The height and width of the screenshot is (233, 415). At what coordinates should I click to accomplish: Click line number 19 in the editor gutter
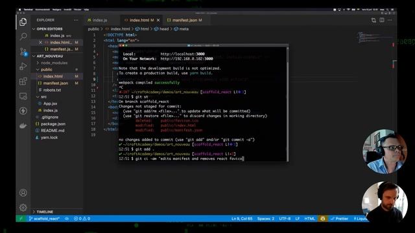coord(93,135)
